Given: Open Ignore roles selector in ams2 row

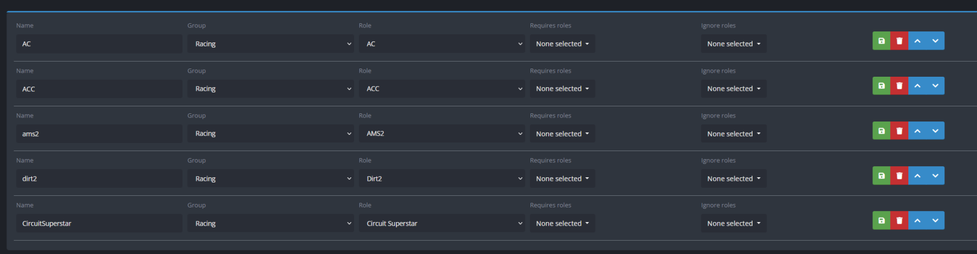Looking at the screenshot, I should tap(733, 134).
